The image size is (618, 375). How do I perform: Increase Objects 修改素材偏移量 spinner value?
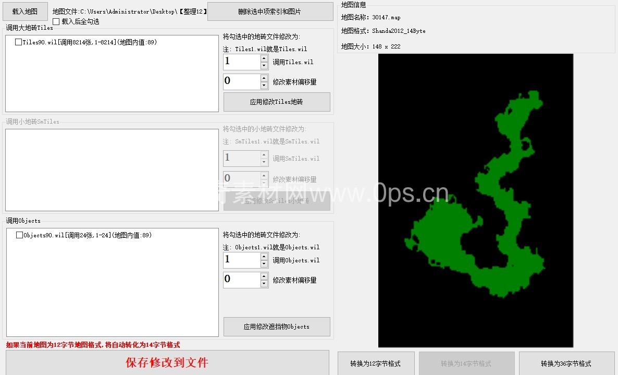(264, 276)
